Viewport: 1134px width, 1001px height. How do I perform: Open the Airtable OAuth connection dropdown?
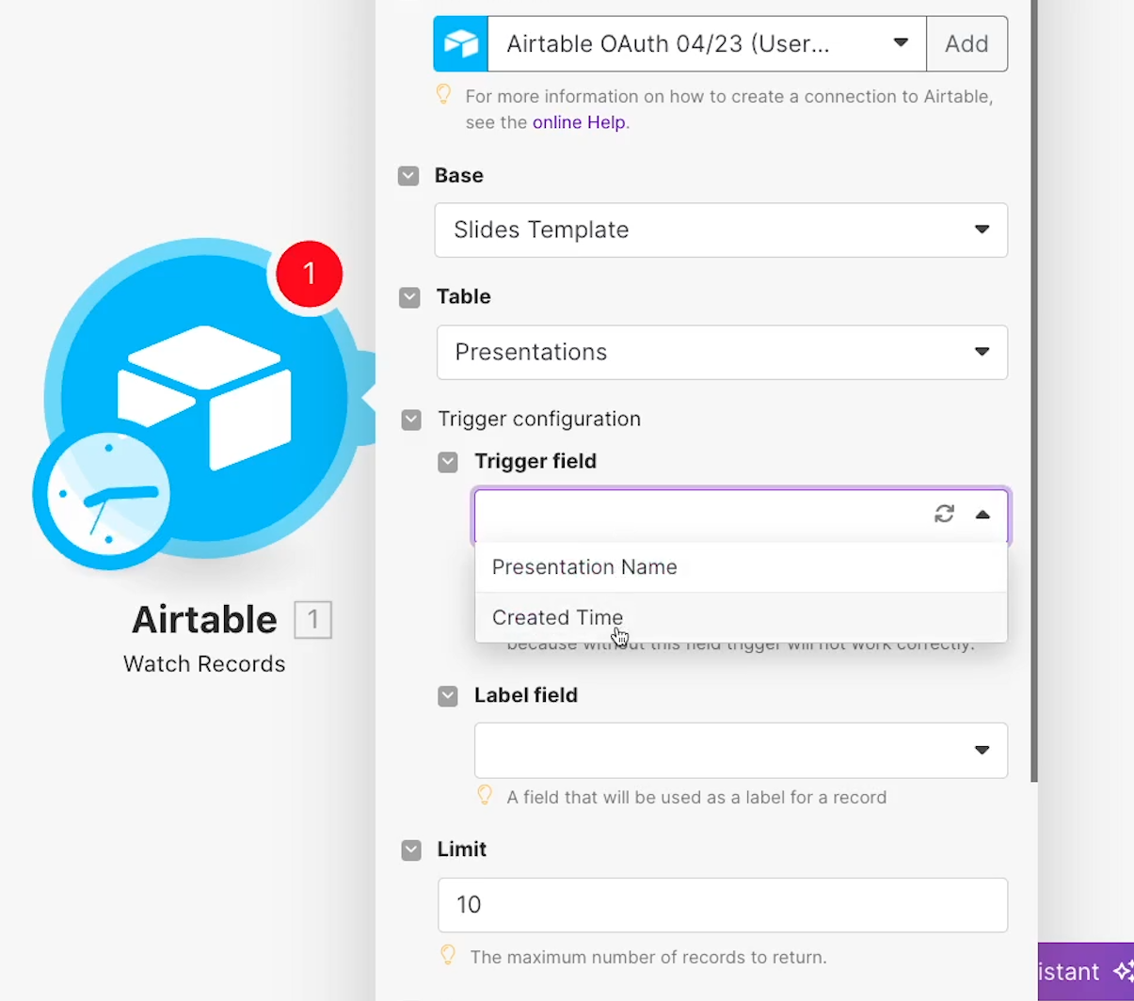click(x=707, y=44)
